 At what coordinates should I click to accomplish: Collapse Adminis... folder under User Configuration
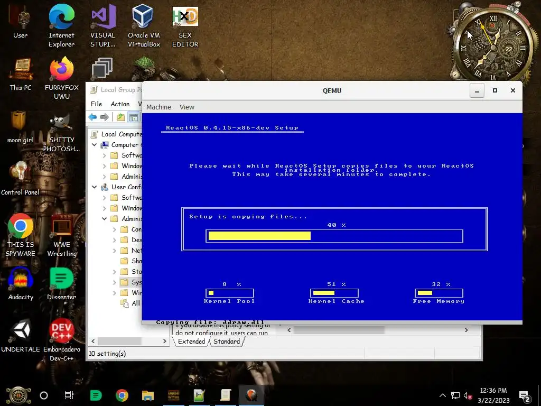(105, 218)
